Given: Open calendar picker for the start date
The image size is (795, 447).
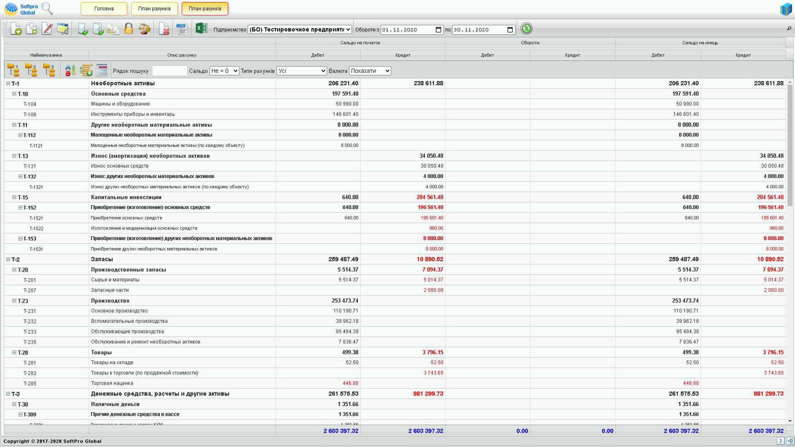Looking at the screenshot, I should click(438, 30).
